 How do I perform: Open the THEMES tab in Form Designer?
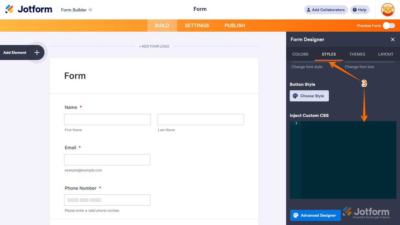(357, 54)
